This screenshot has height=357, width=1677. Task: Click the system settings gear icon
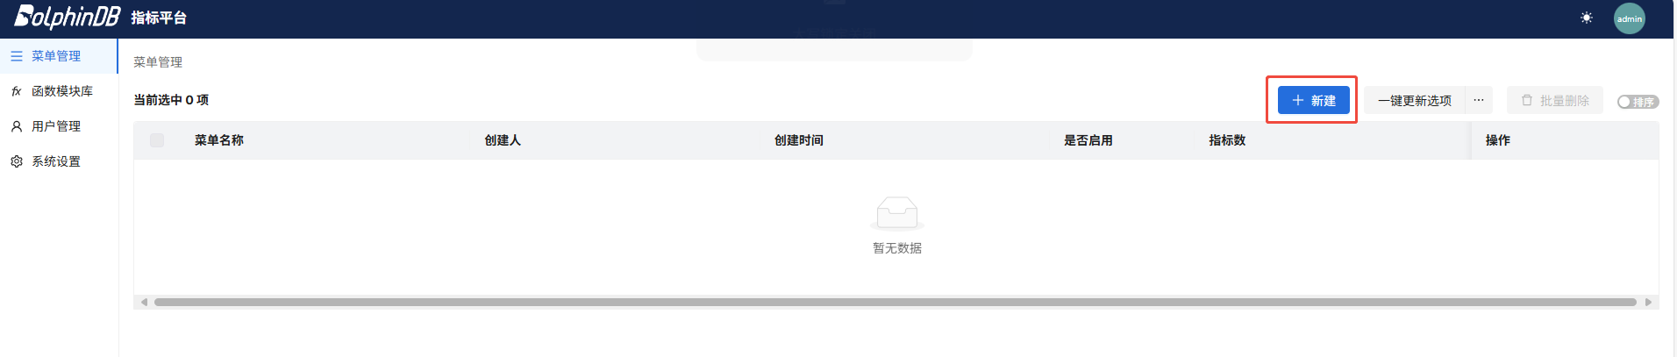coord(17,161)
